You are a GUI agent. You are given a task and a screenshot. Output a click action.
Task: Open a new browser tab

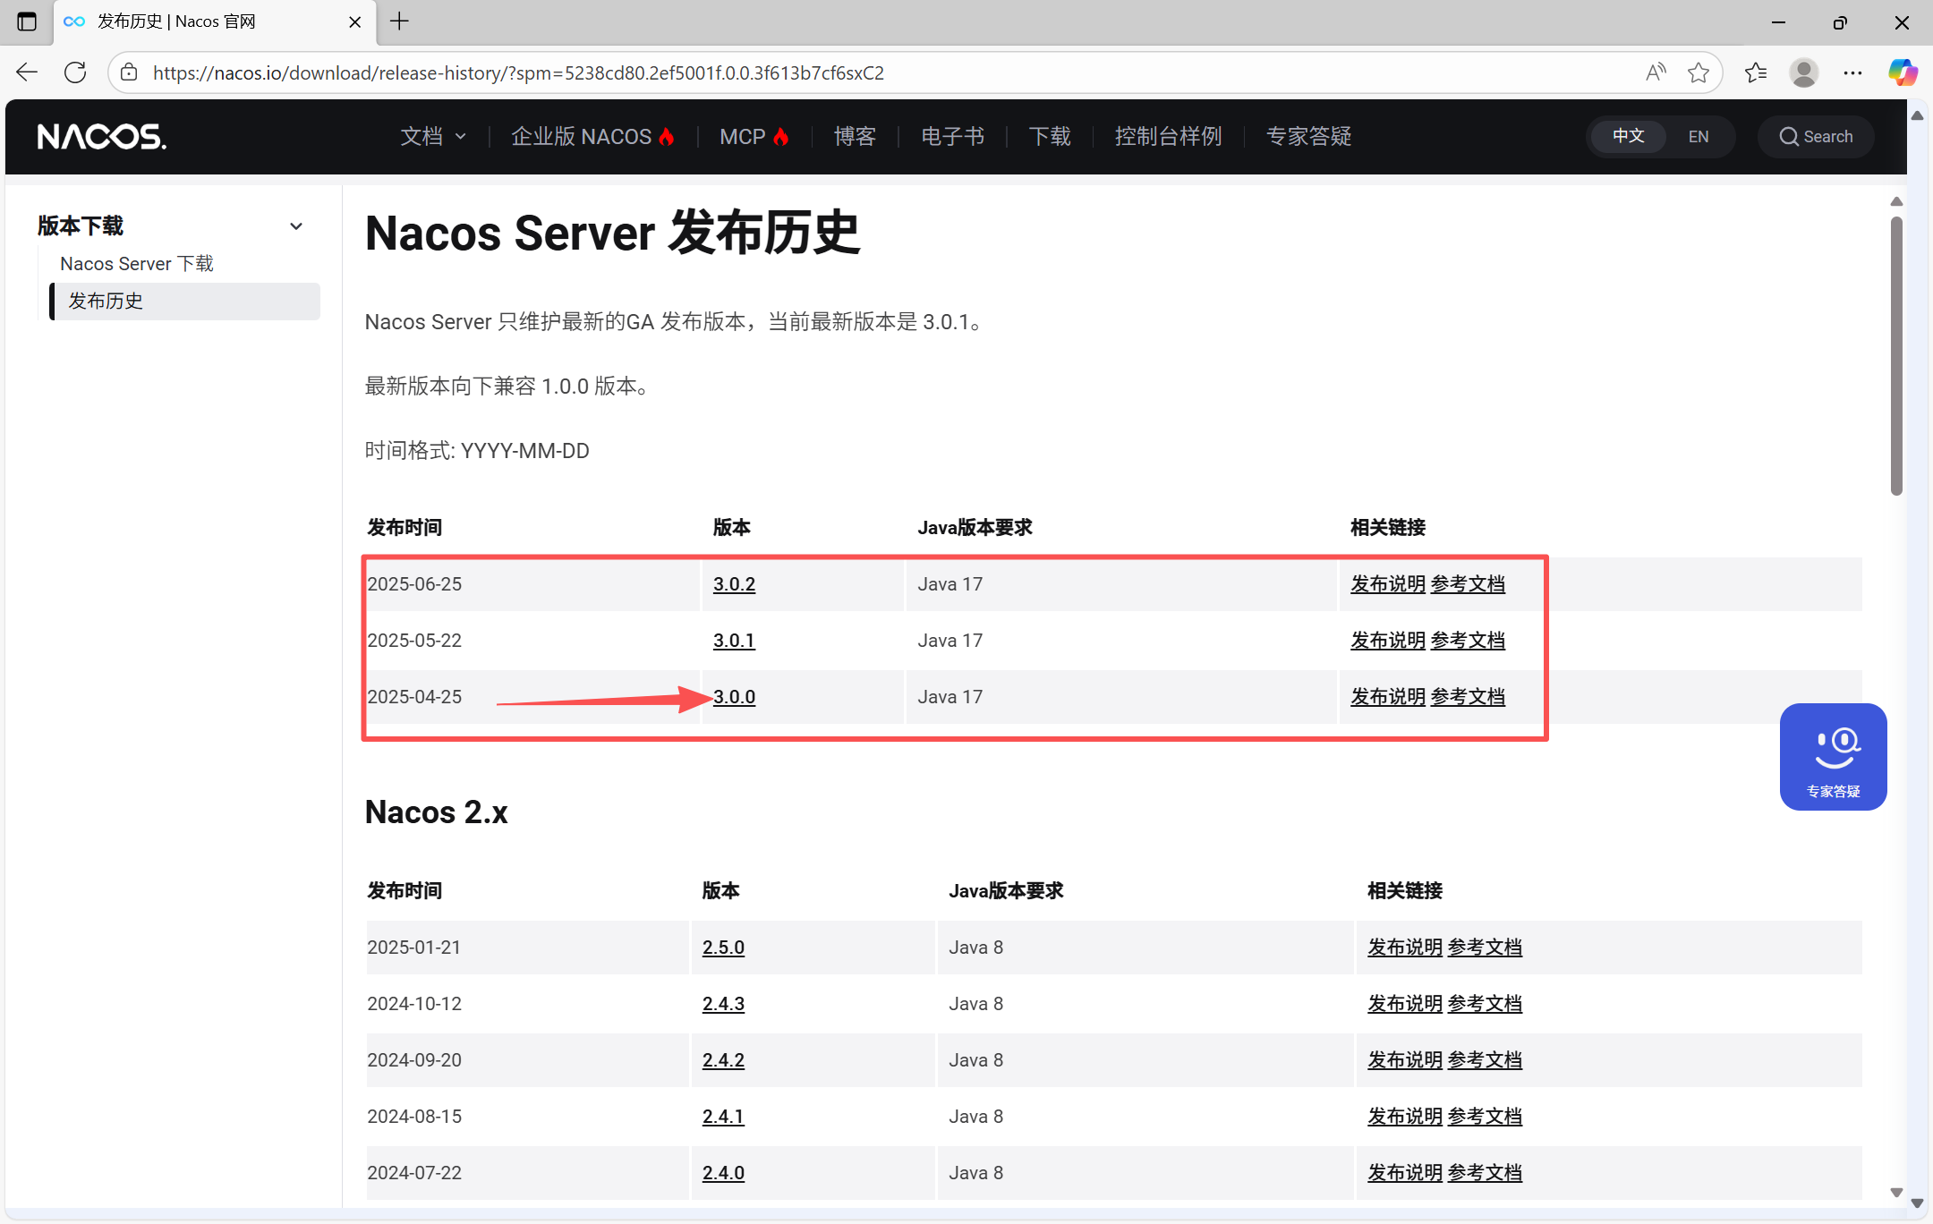click(400, 21)
